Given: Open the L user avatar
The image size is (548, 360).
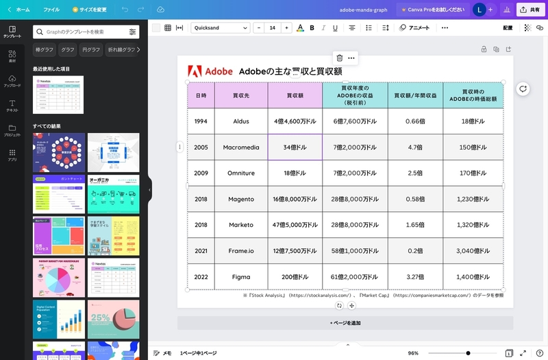Looking at the screenshot, I should click(x=479, y=10).
